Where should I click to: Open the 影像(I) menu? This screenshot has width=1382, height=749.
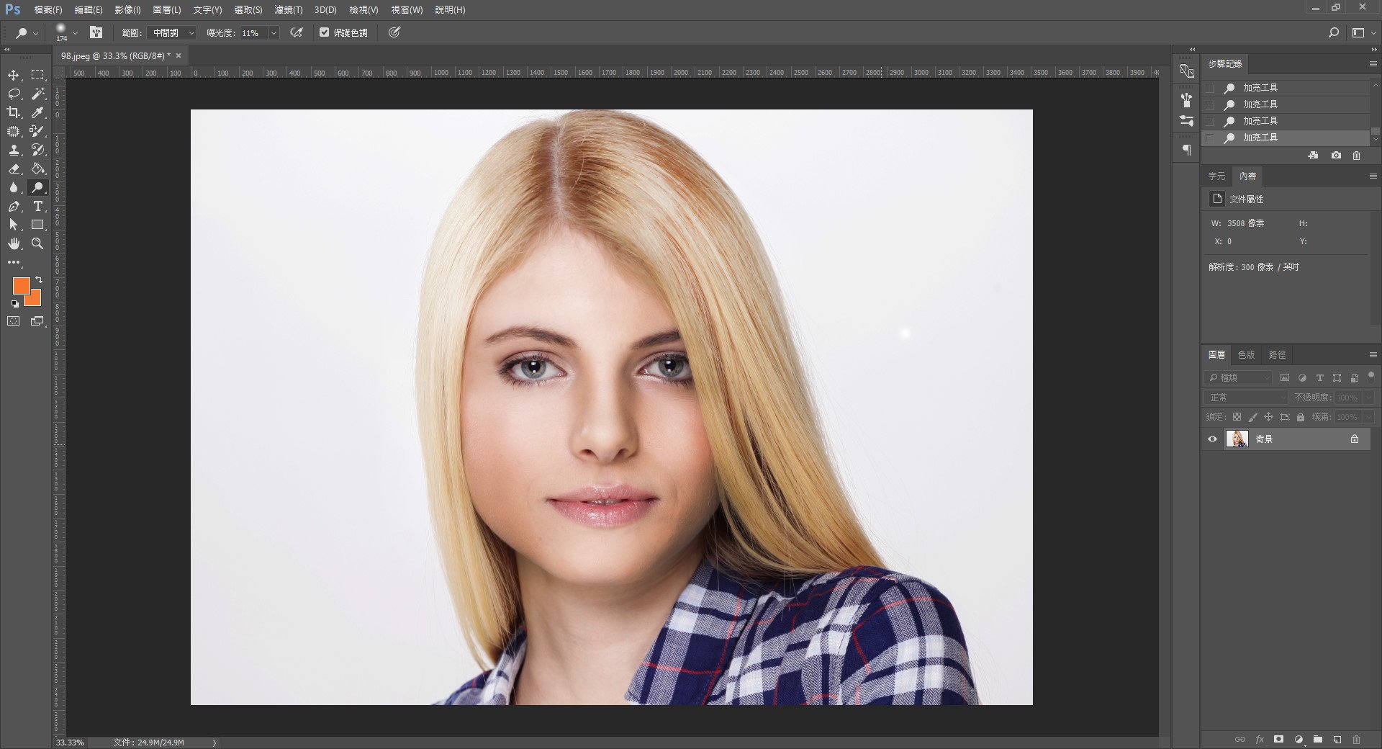click(x=127, y=10)
